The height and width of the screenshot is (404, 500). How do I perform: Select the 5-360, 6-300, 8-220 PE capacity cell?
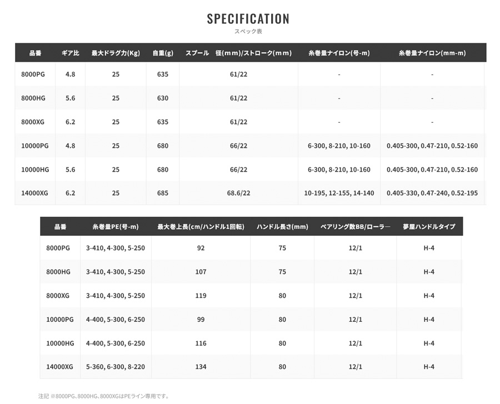(116, 367)
